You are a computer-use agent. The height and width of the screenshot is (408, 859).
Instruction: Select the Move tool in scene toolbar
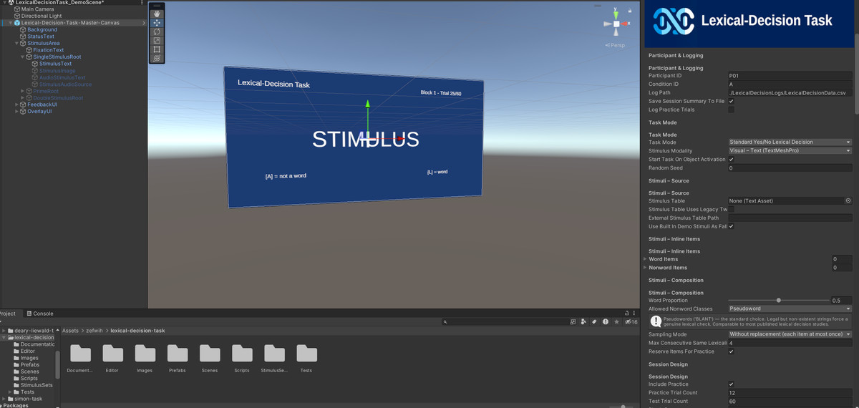point(157,23)
